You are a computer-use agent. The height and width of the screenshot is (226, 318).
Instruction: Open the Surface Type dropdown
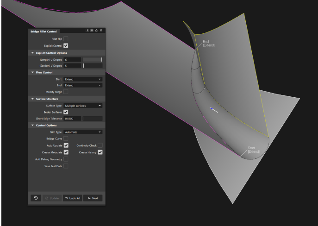(83, 106)
